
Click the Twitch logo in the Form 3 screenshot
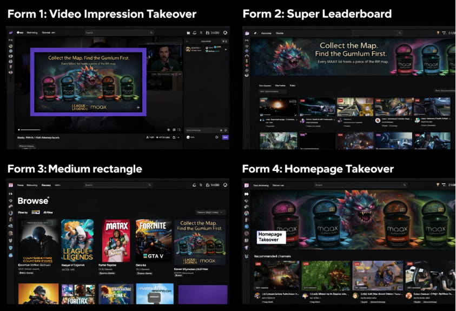coord(11,185)
